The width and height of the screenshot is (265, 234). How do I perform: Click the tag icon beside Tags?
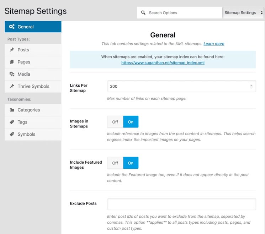12,122
